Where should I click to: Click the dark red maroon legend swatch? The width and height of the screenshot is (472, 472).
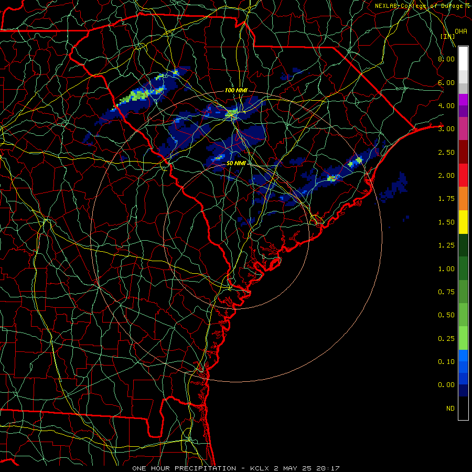click(463, 152)
